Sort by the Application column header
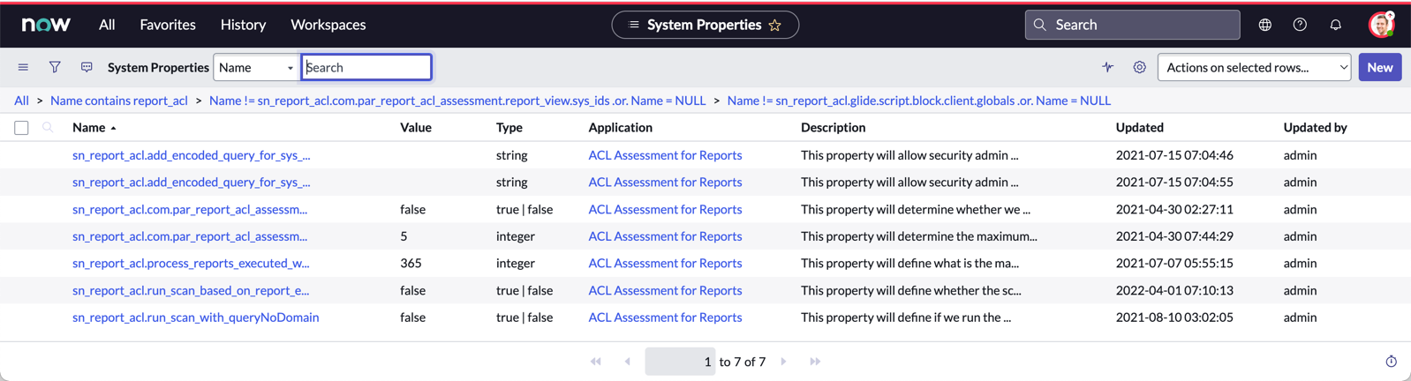Image resolution: width=1411 pixels, height=381 pixels. tap(621, 128)
